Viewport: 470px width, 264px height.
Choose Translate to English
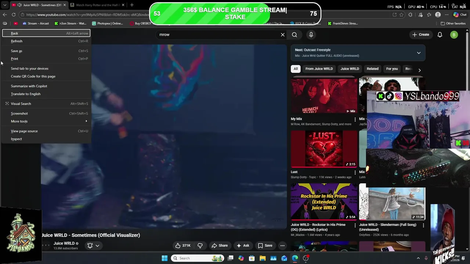click(46, 94)
